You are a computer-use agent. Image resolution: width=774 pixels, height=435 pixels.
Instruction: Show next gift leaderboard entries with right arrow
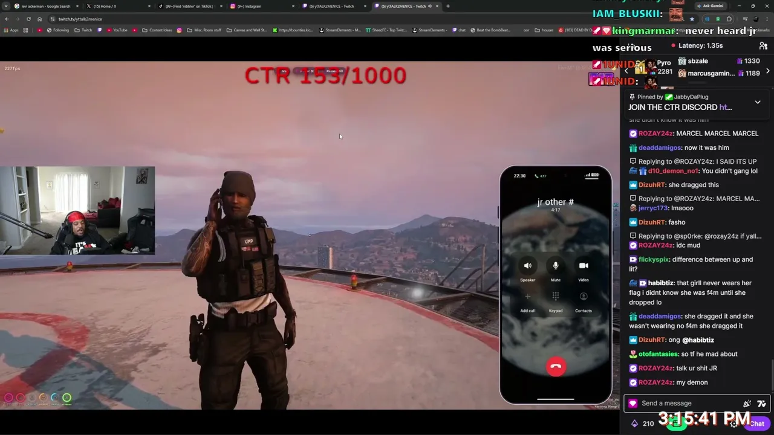[x=768, y=71]
